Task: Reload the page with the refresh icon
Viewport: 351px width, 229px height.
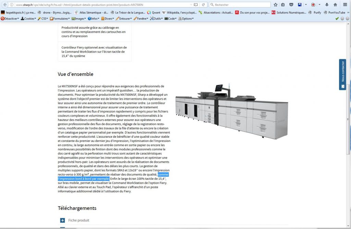Action: tap(203, 5)
